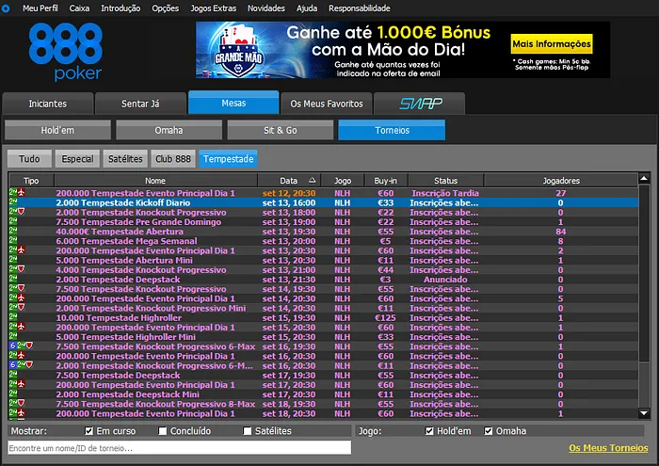Open the Introdução menu
The image size is (659, 466).
point(121,8)
